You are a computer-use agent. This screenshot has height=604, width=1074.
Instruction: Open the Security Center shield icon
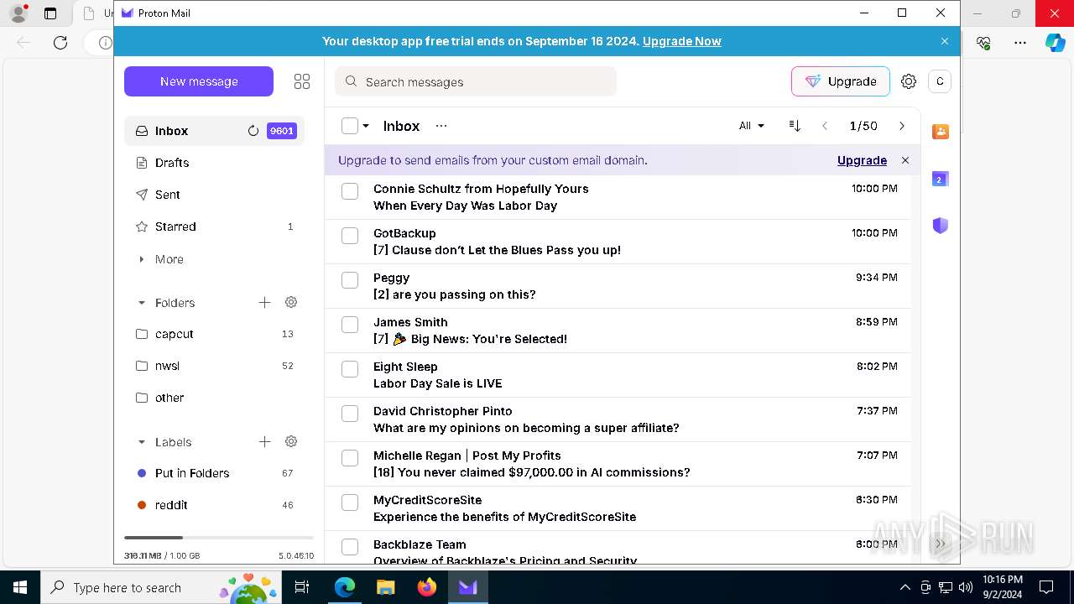point(941,226)
